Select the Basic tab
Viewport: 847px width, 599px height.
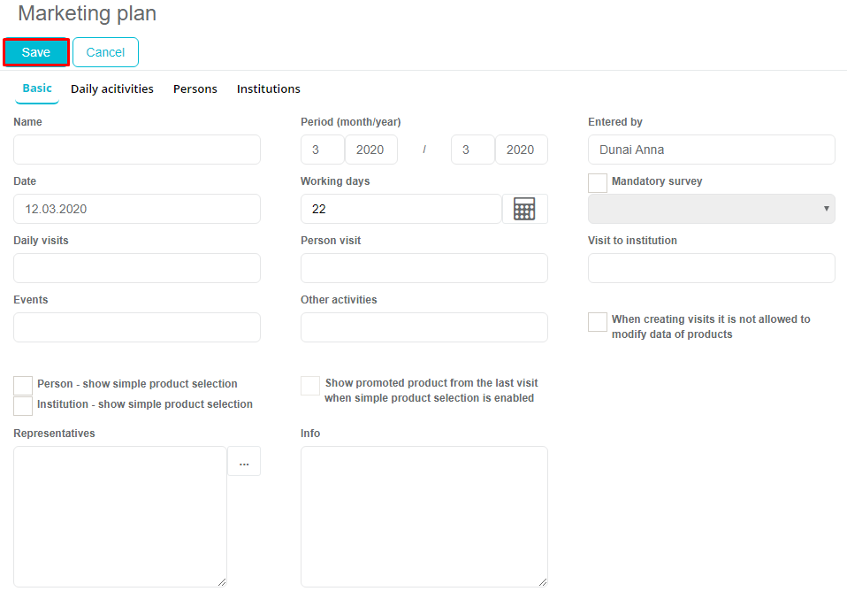pyautogui.click(x=37, y=88)
